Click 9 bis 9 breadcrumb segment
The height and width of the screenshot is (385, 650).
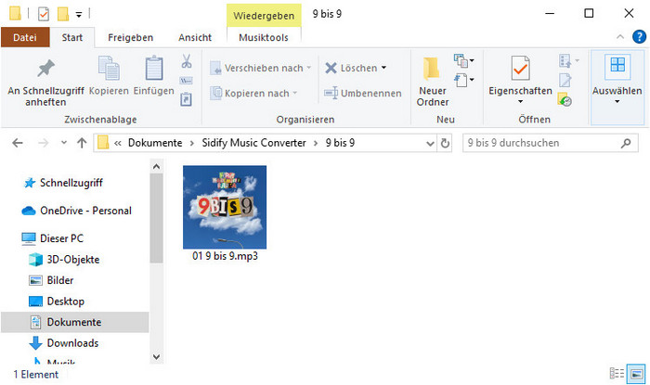tap(340, 143)
